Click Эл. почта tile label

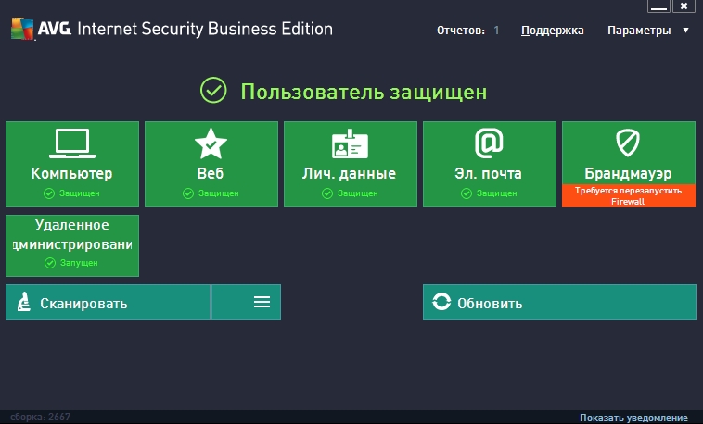[x=488, y=174]
